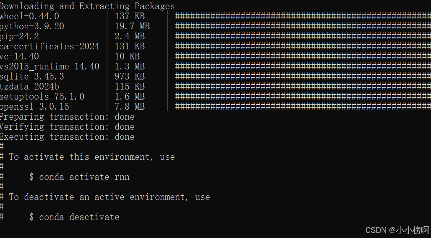
Task: Click the wheel-0.44.0 package name
Action: tap(29, 16)
